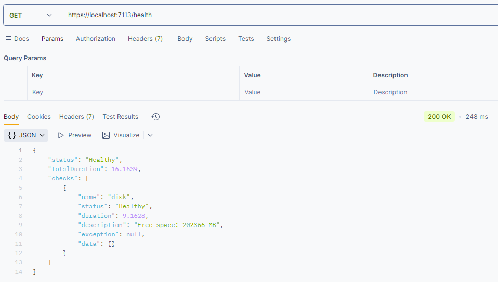Open the JSON format dropdown
The image size is (498, 282).
point(26,135)
